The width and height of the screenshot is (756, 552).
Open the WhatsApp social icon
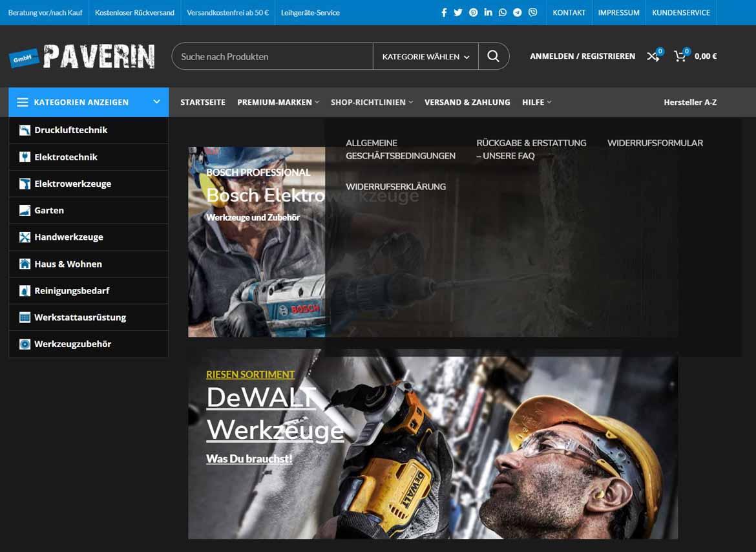[x=503, y=12]
